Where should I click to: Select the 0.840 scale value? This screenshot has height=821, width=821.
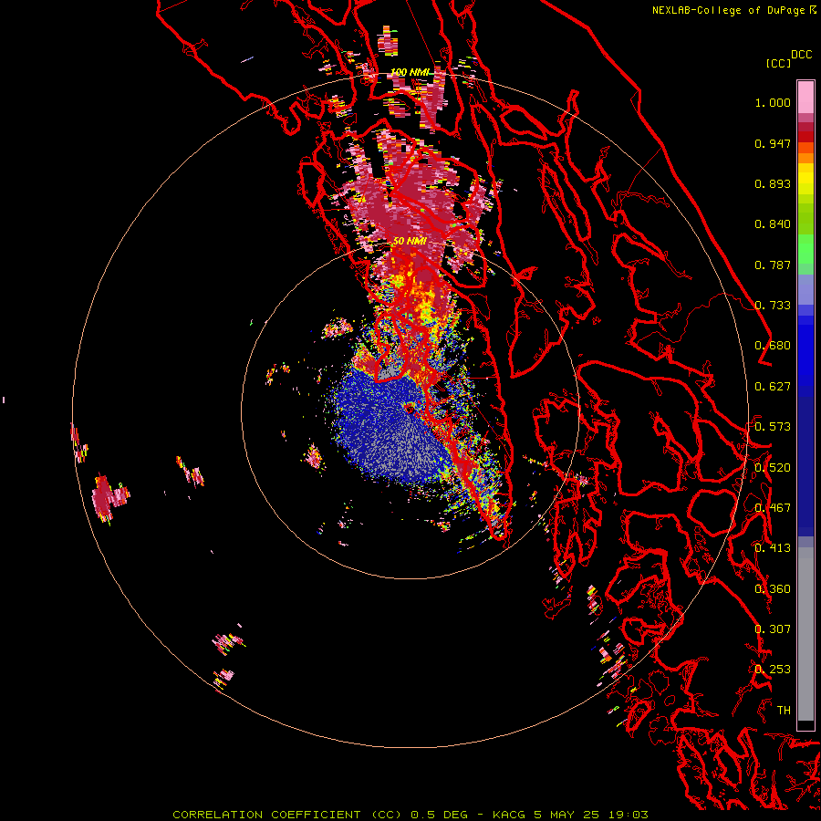click(x=773, y=224)
